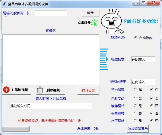
Task: Click the grey progress bar at bottom left
Action: [16, 129]
